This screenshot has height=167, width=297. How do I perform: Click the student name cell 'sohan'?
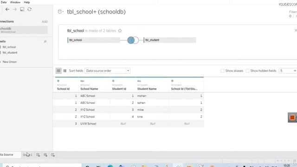tap(141, 103)
